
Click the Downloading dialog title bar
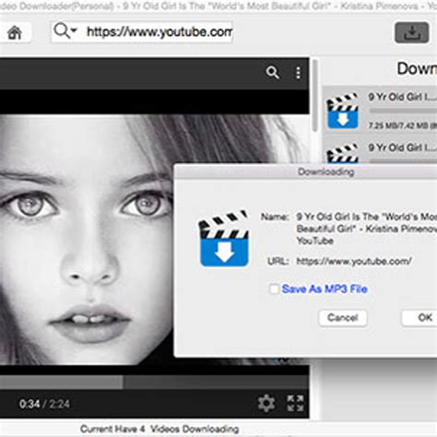[305, 171]
